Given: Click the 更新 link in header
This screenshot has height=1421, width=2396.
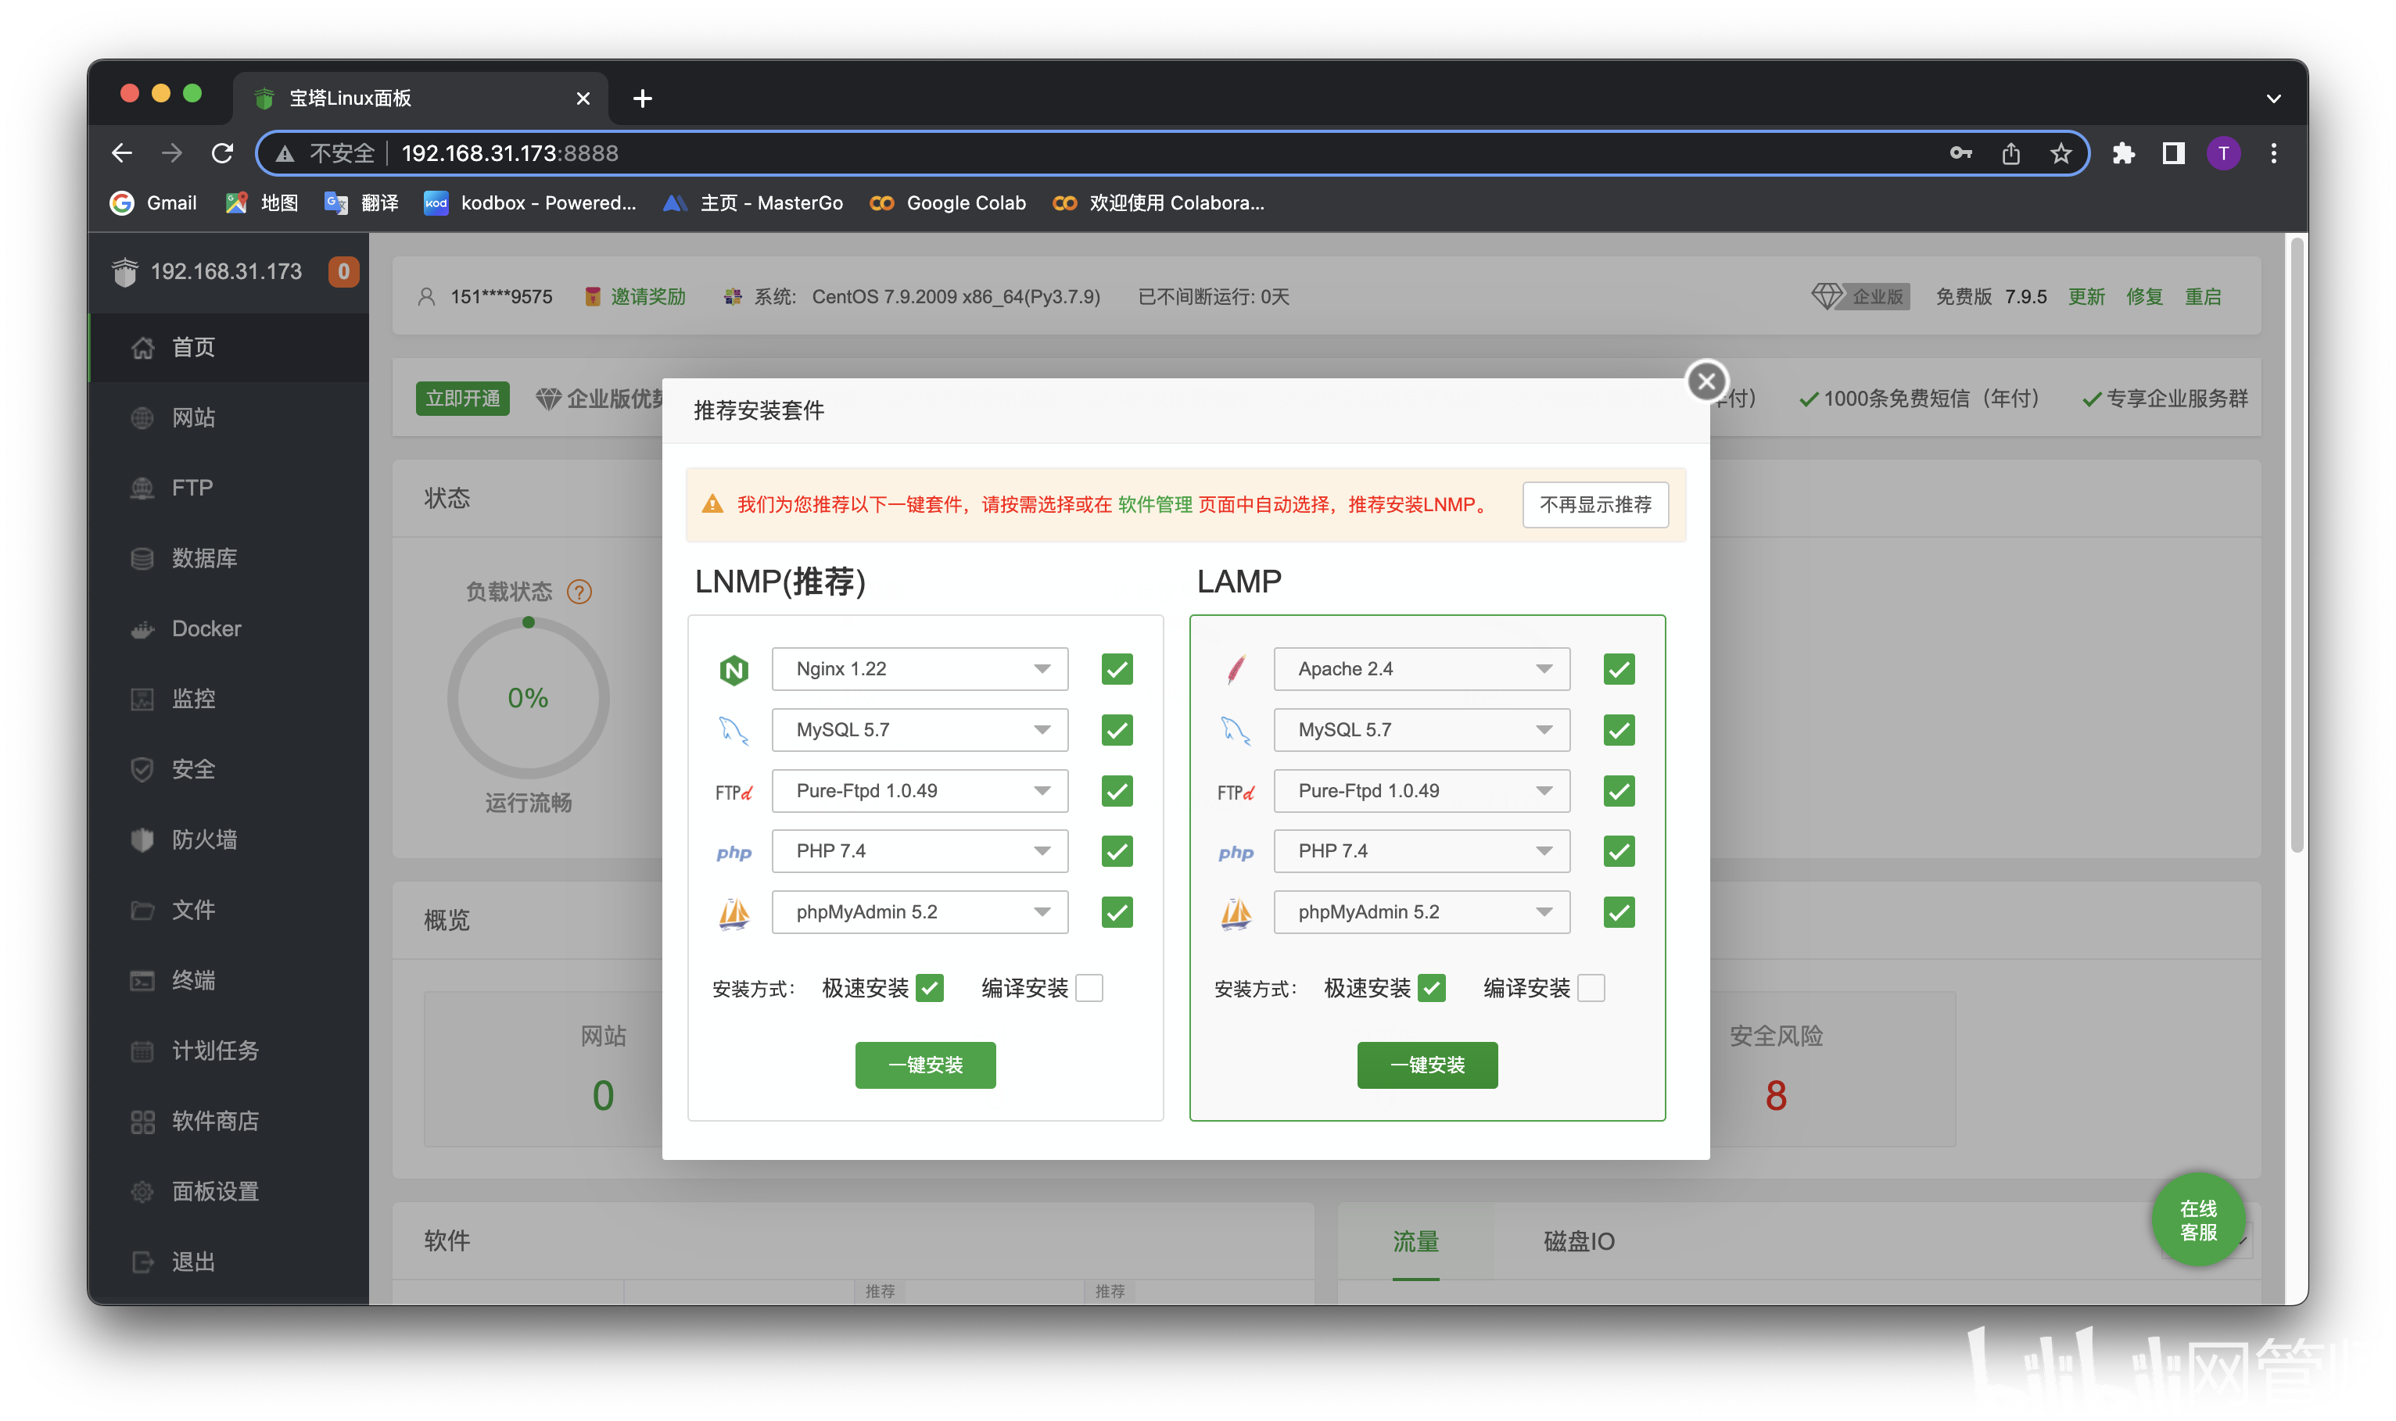Looking at the screenshot, I should point(2086,297).
